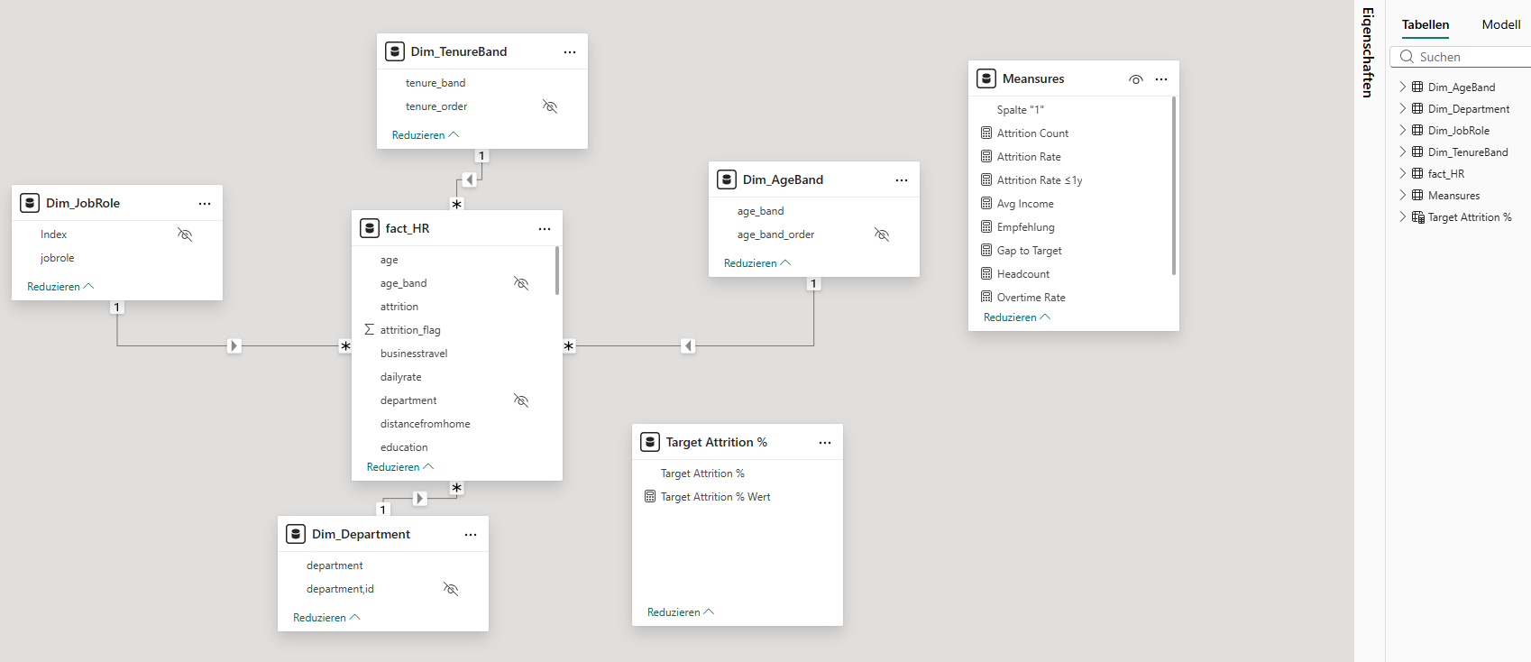Click the fact_HR field list scrollbar
The width and height of the screenshot is (1531, 662).
click(x=557, y=271)
